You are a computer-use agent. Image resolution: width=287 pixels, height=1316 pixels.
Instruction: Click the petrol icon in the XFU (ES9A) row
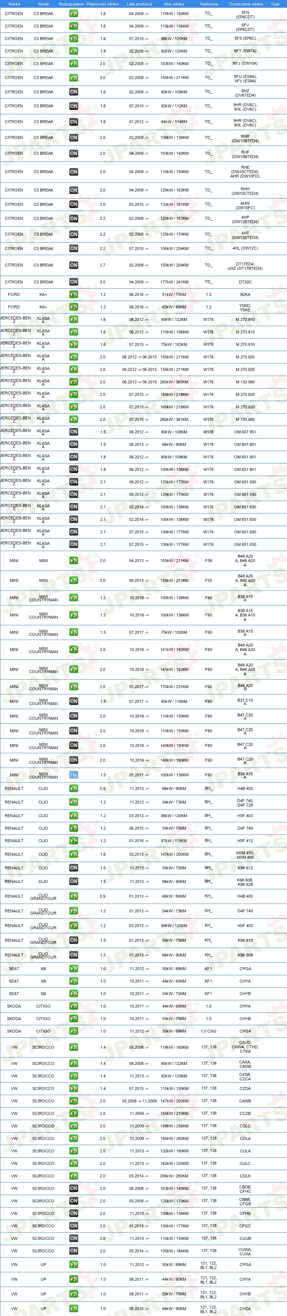coord(73,78)
